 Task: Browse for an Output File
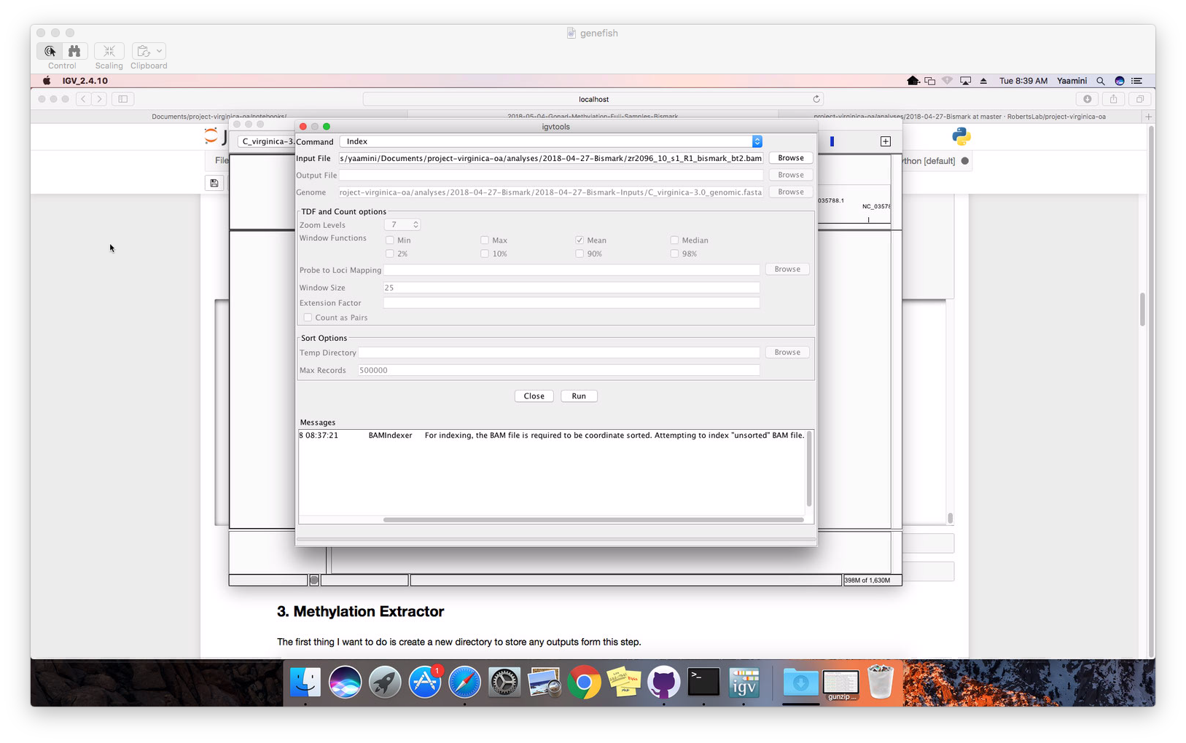click(790, 174)
